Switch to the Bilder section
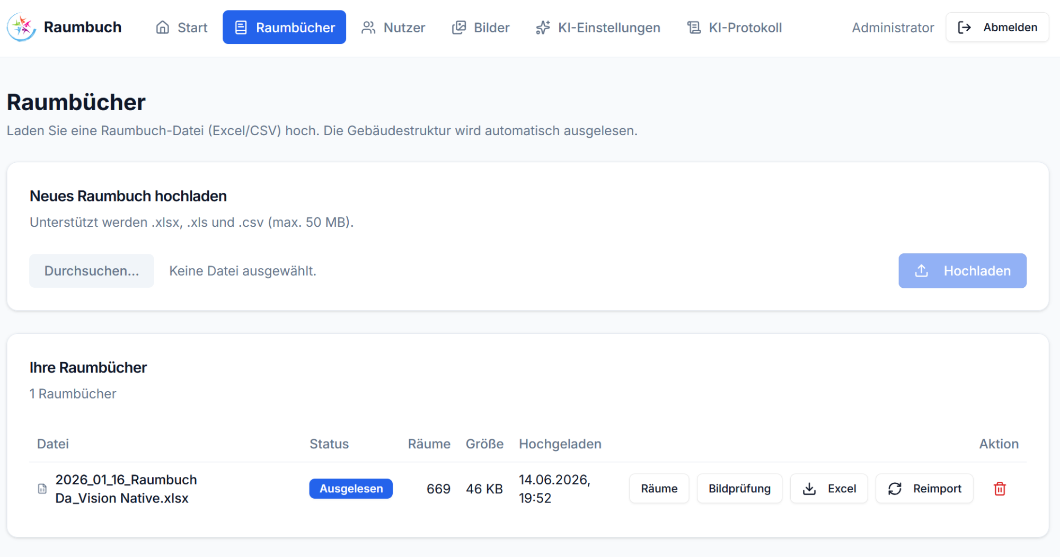Viewport: 1060px width, 557px height. [x=481, y=28]
